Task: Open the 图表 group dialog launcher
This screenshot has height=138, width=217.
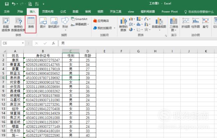Action: [166, 35]
